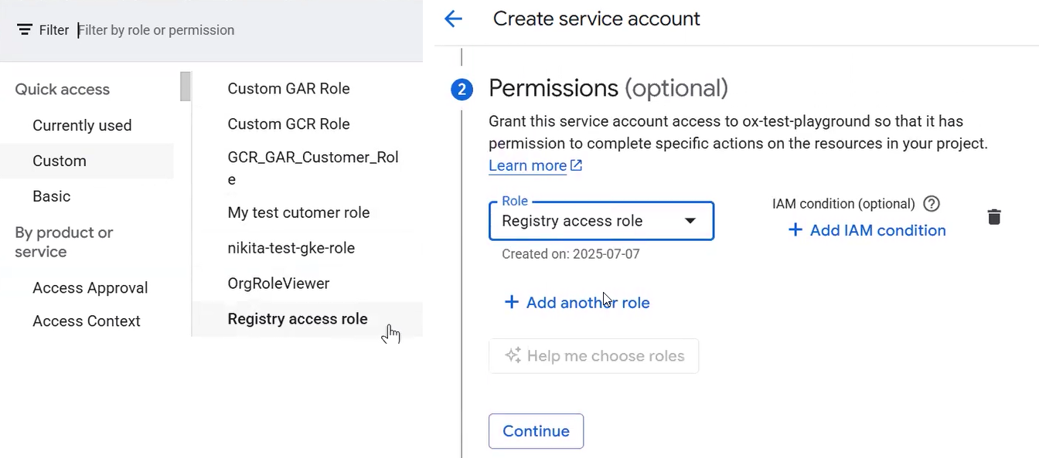Pick the OrgRoleViewer role
The image size is (1039, 458).
click(x=278, y=283)
